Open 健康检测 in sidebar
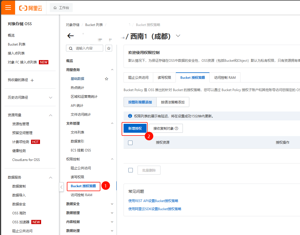300x235 pixels. pos(19,151)
